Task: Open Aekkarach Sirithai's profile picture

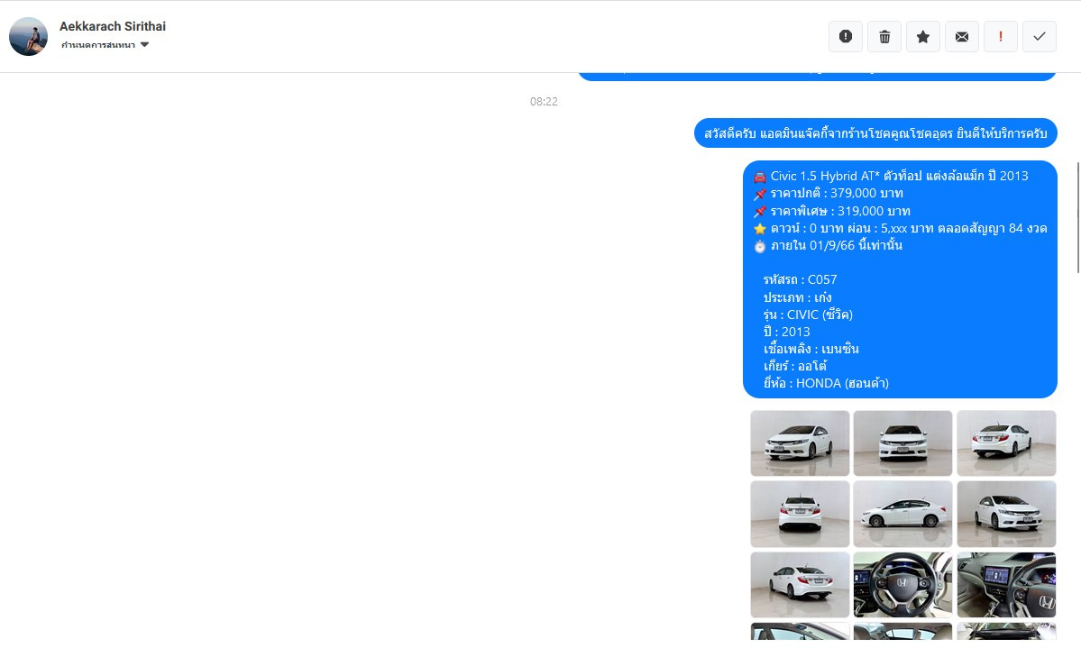Action: point(28,37)
